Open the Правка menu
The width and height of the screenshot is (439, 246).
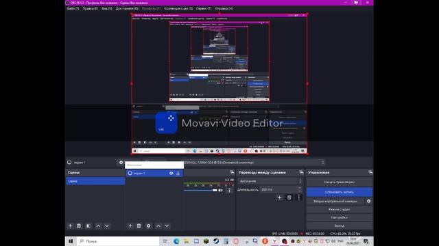pos(90,9)
